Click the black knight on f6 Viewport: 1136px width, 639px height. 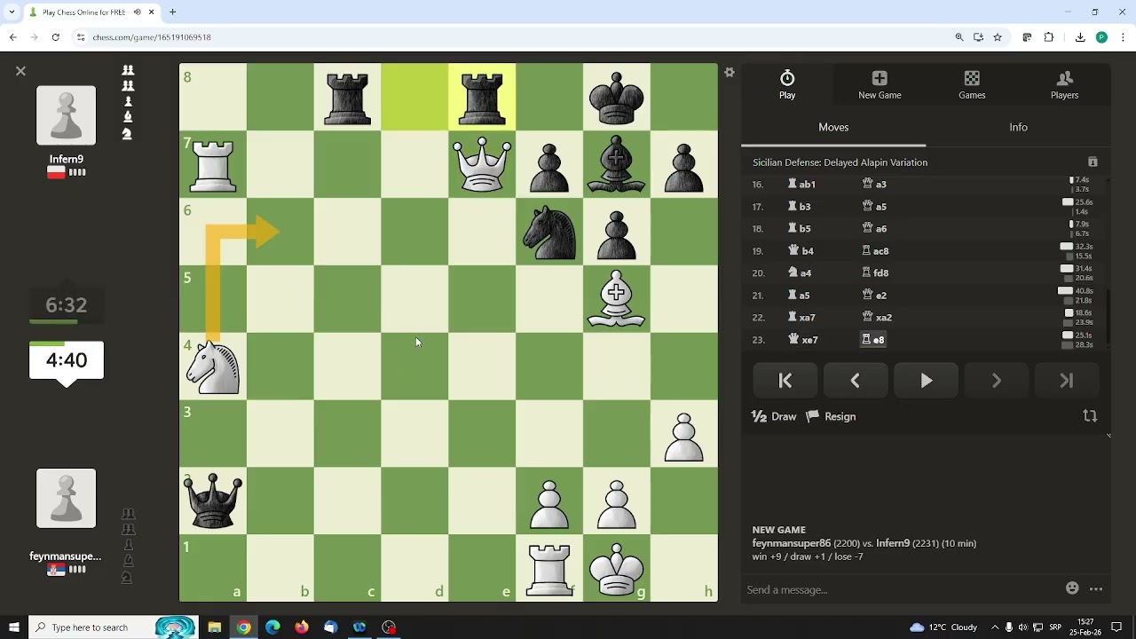(x=549, y=232)
